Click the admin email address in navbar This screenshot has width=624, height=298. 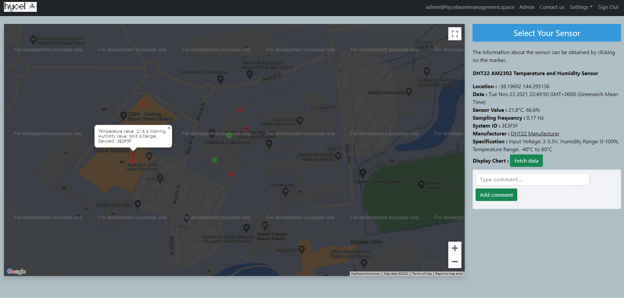(470, 7)
